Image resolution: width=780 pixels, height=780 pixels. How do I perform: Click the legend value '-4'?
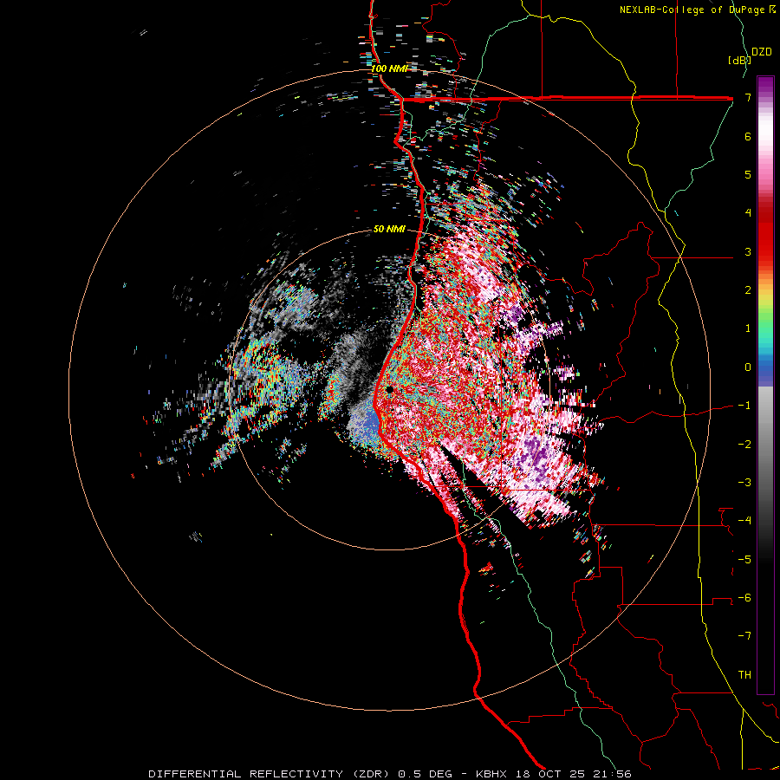point(744,520)
